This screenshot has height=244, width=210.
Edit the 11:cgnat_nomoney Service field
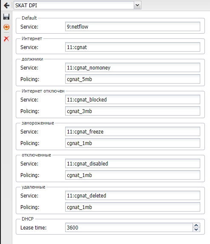[132, 67]
